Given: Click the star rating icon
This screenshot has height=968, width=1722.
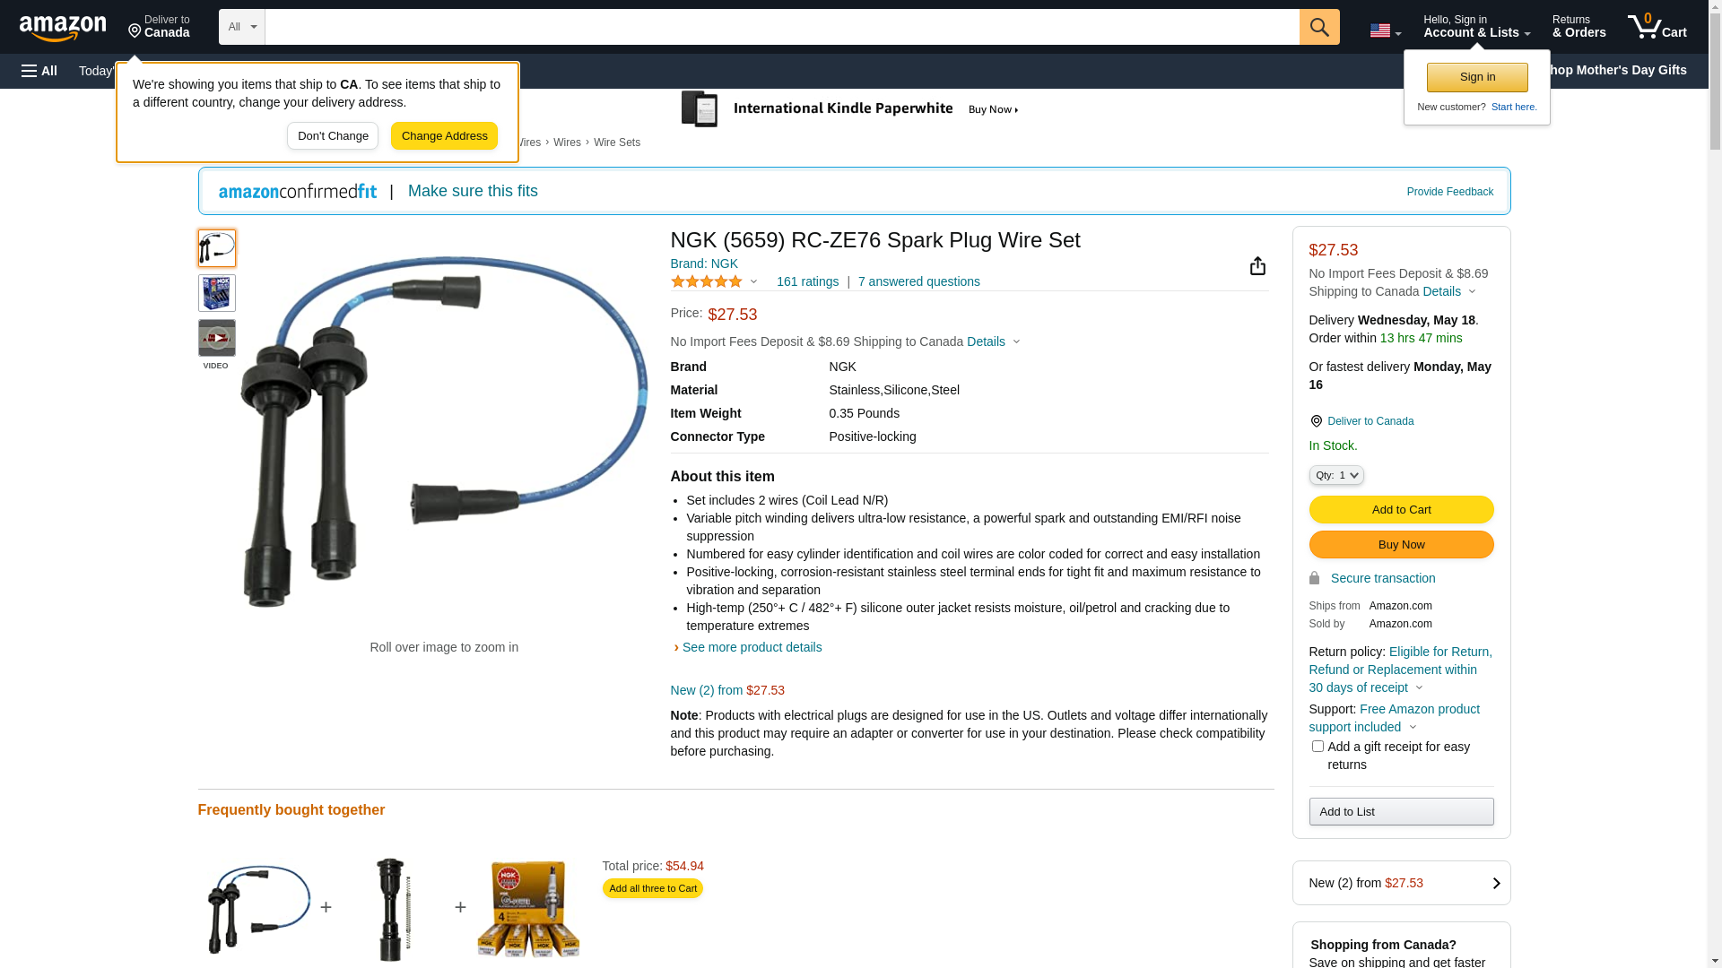Looking at the screenshot, I should pos(707,281).
